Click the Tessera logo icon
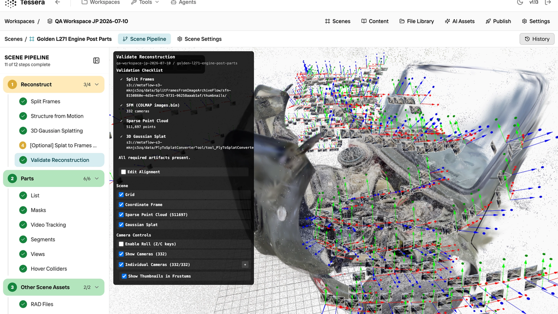 coord(10,3)
